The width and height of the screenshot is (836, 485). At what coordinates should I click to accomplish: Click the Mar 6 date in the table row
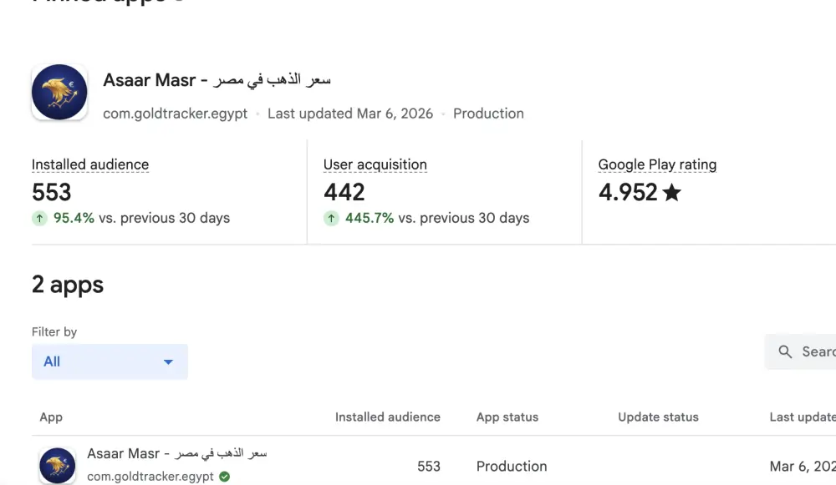pyautogui.click(x=803, y=467)
